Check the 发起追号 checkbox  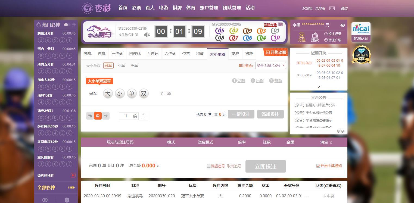[x=208, y=166]
